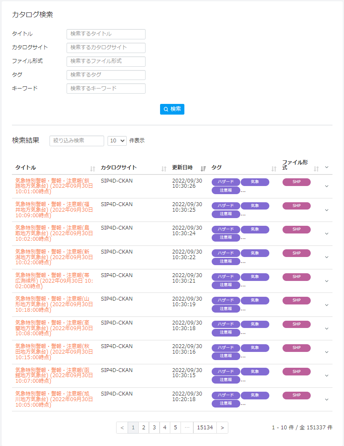Click 注意報 tag in 新潟 row
The image size is (344, 446).
point(226,261)
